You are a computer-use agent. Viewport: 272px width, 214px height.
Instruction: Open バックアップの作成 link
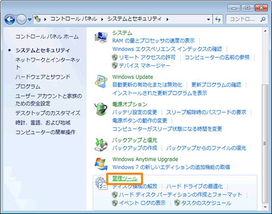tap(135, 148)
